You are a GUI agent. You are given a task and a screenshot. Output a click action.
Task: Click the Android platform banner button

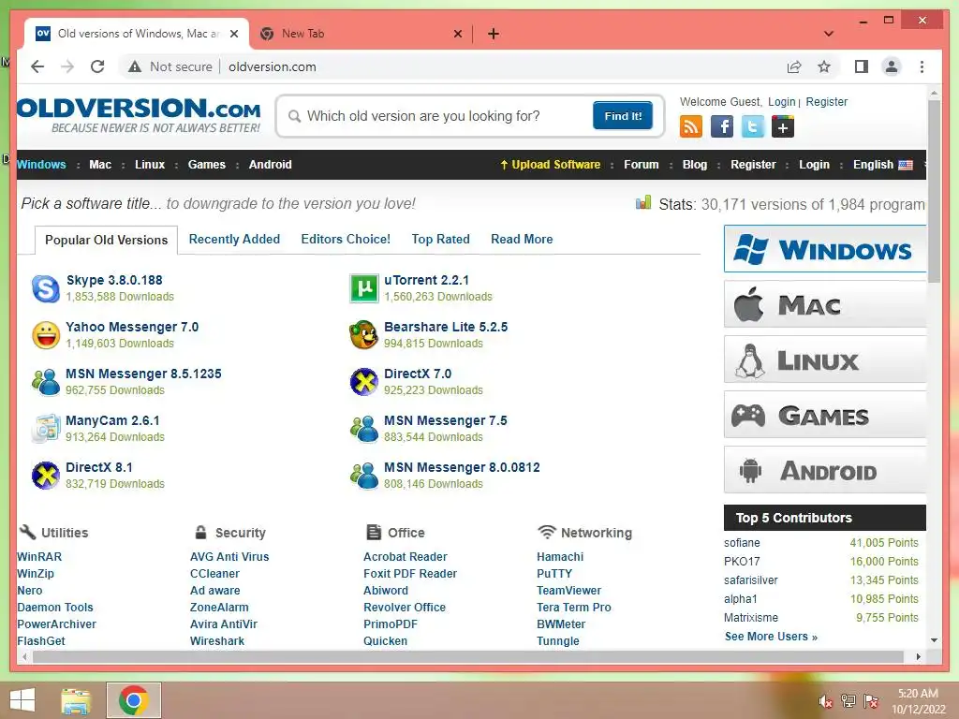(825, 470)
